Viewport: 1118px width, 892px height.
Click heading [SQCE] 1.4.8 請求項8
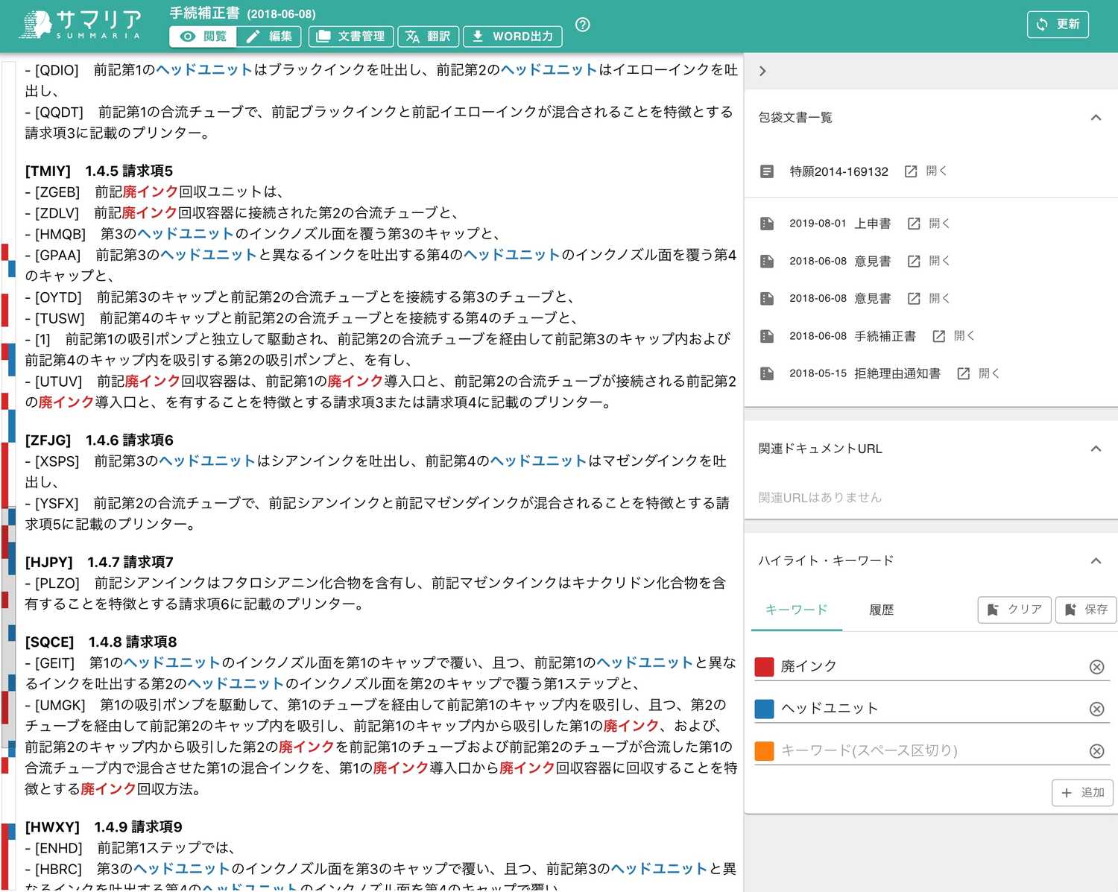(x=101, y=642)
